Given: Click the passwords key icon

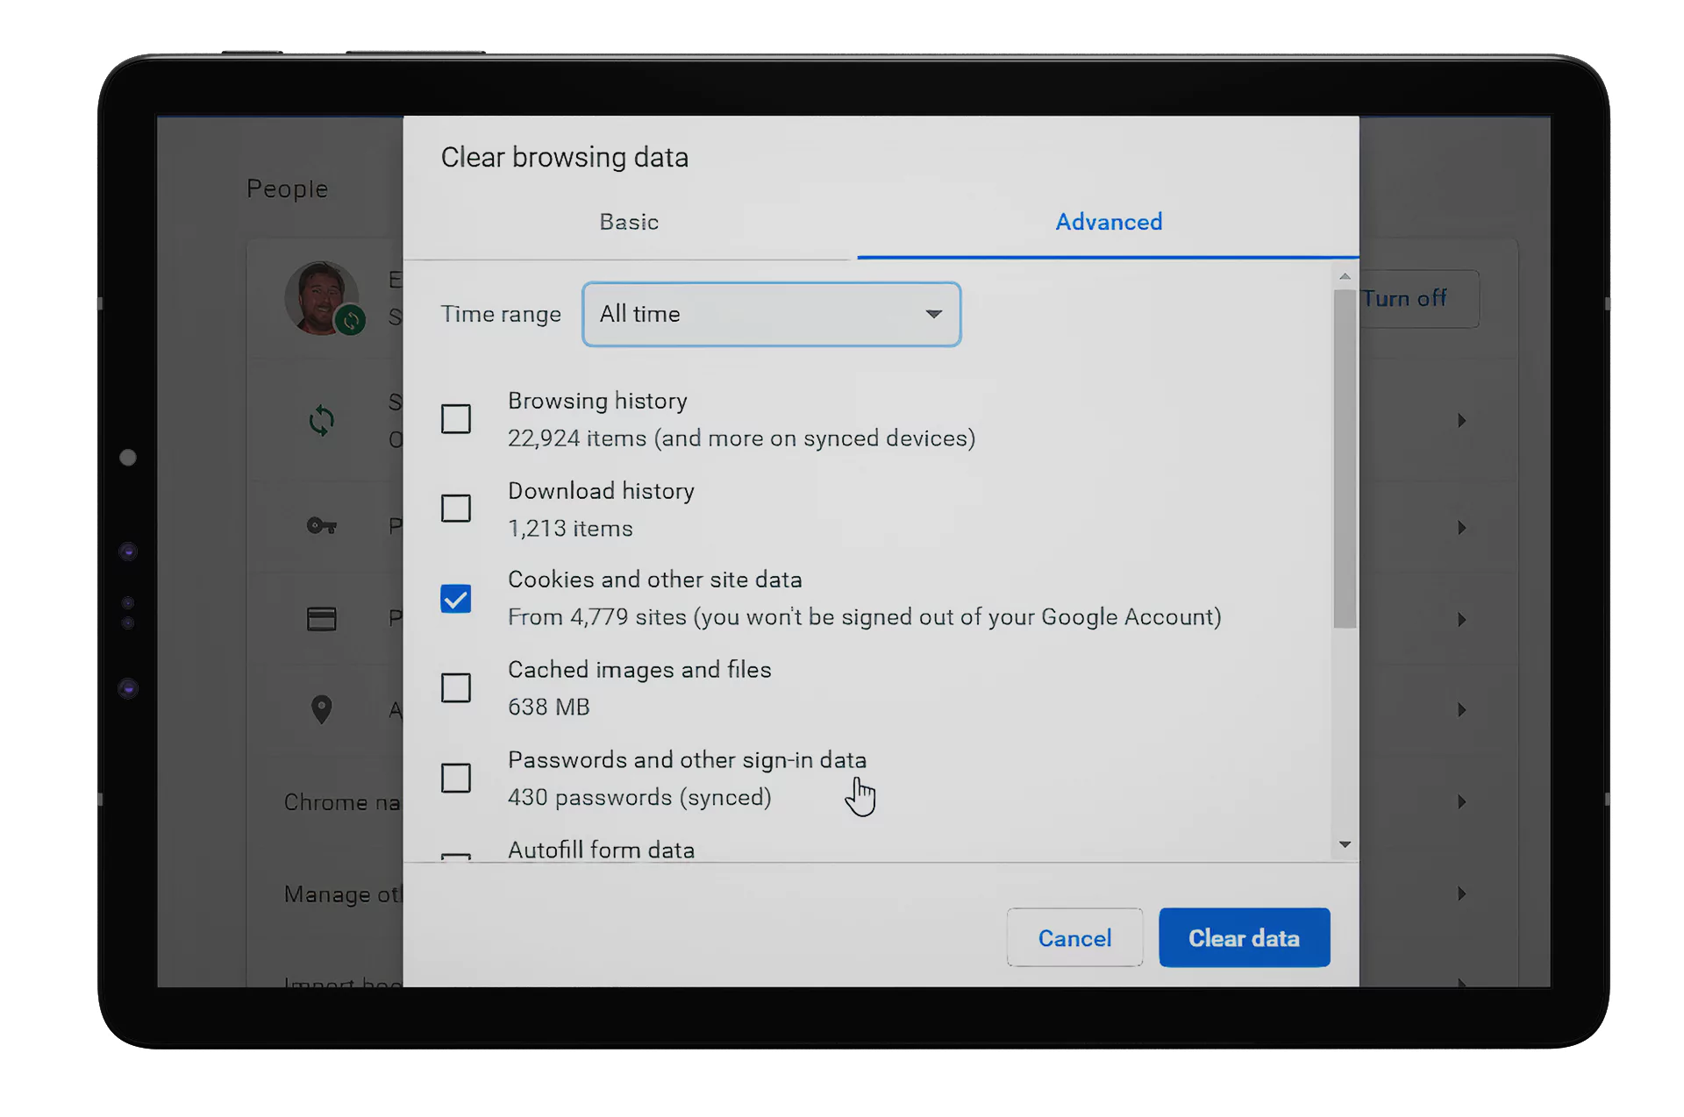Looking at the screenshot, I should coord(321,526).
